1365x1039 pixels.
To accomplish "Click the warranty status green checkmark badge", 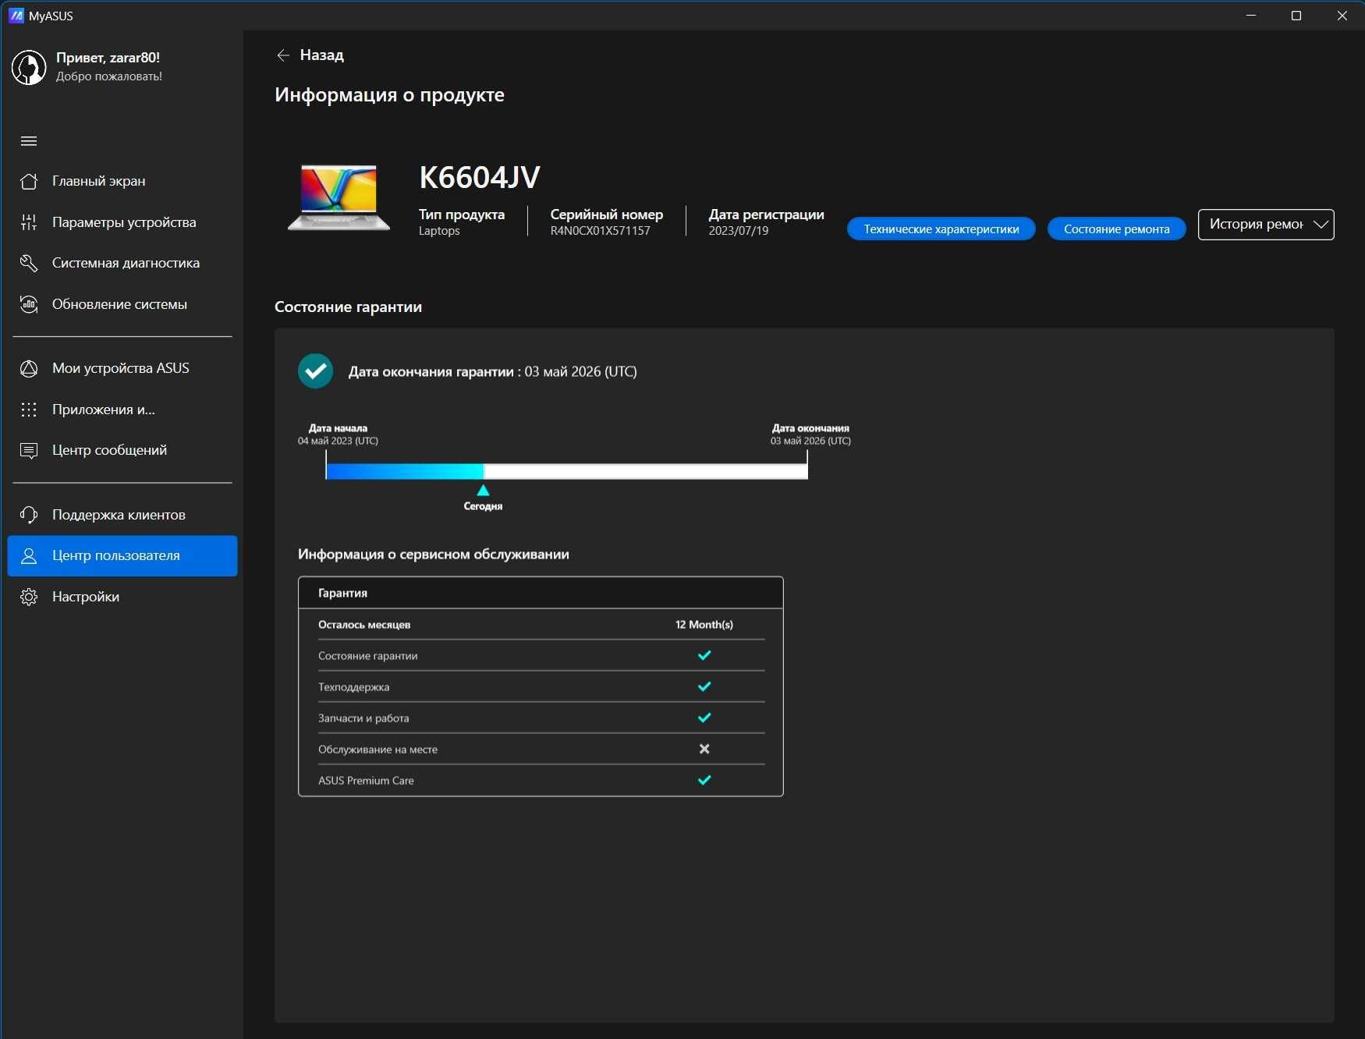I will click(316, 371).
